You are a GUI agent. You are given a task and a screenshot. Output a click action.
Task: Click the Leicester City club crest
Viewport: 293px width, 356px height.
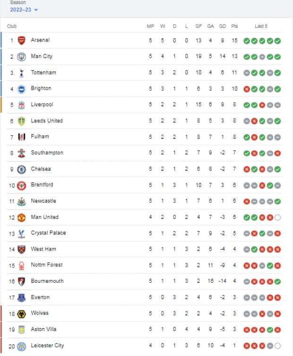coord(21,346)
